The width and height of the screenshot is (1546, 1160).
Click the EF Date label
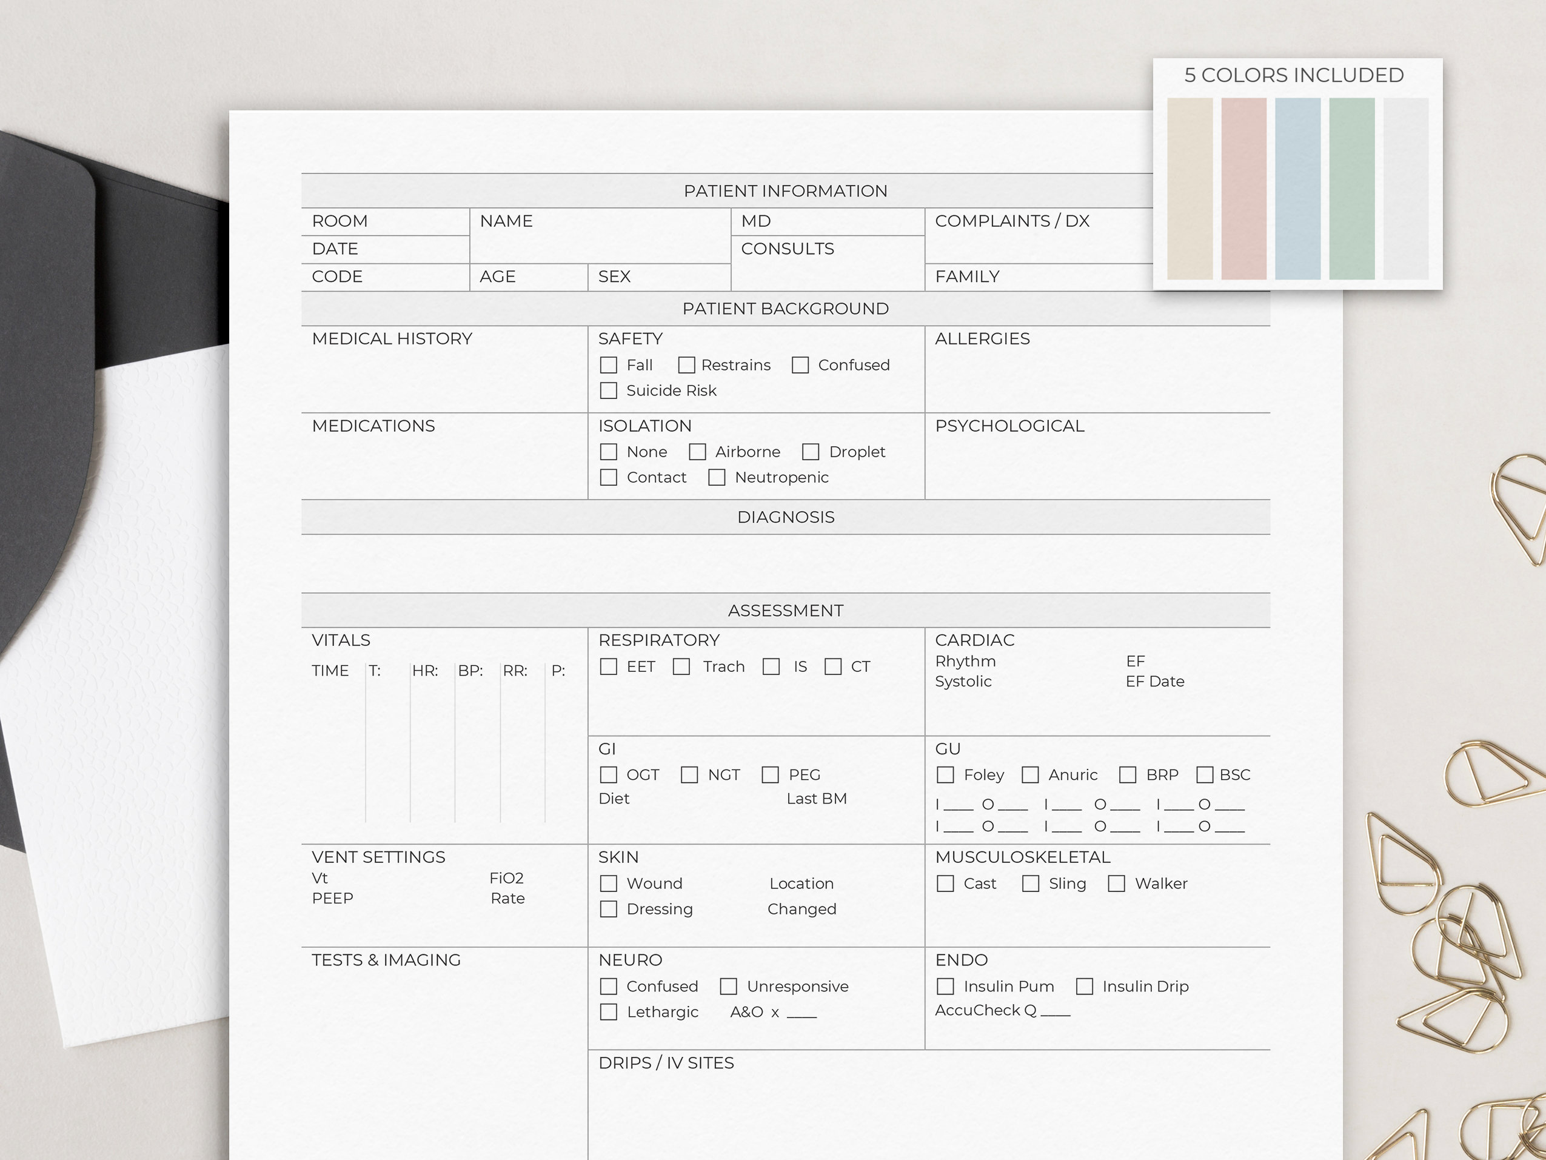[x=1154, y=681]
